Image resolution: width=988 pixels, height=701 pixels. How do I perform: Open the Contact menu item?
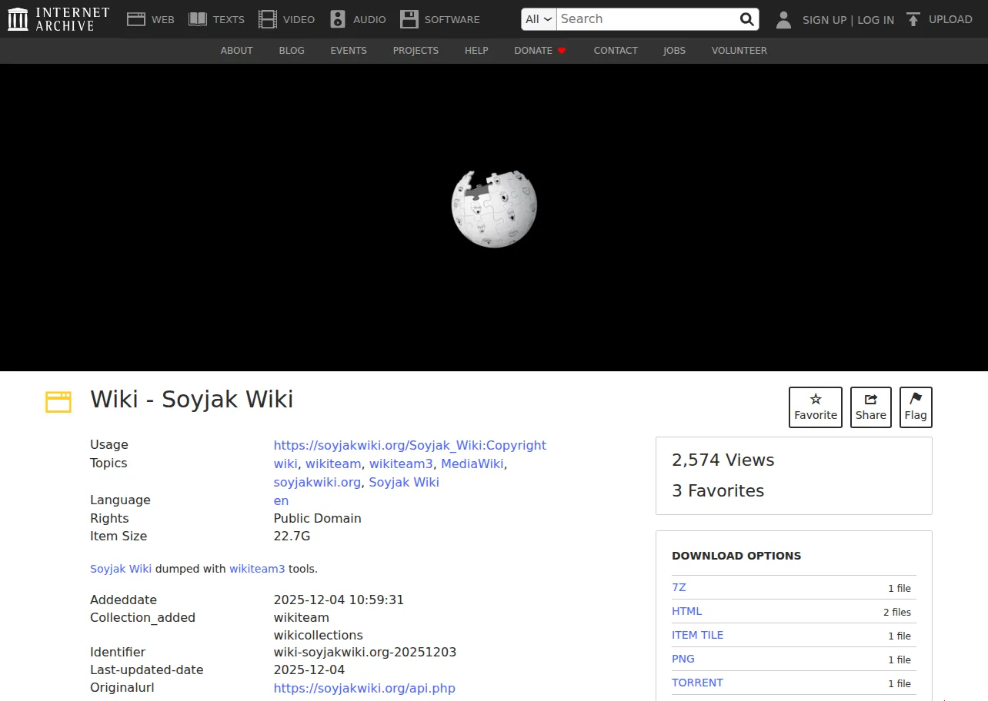point(616,51)
